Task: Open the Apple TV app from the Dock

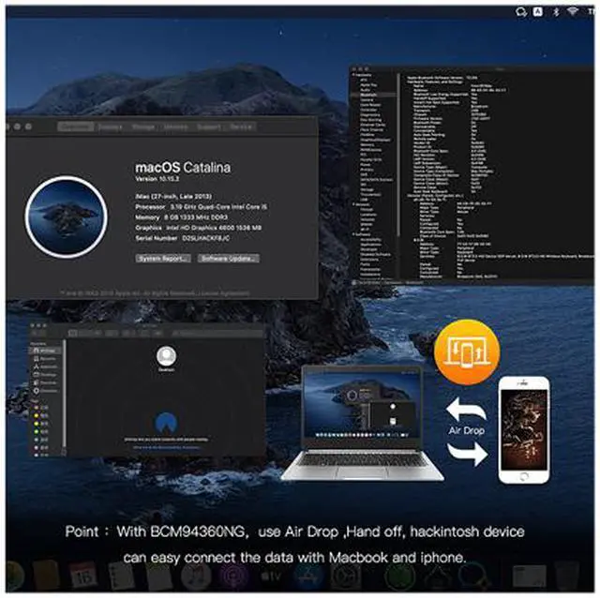Action: click(x=271, y=576)
